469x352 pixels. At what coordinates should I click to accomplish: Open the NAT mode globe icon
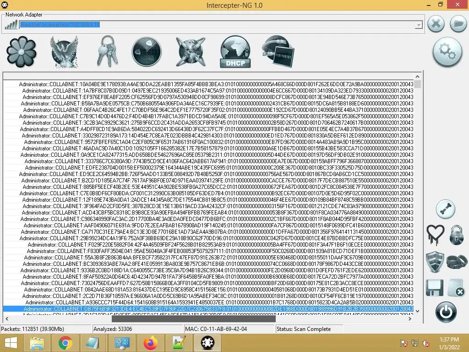tap(191, 51)
